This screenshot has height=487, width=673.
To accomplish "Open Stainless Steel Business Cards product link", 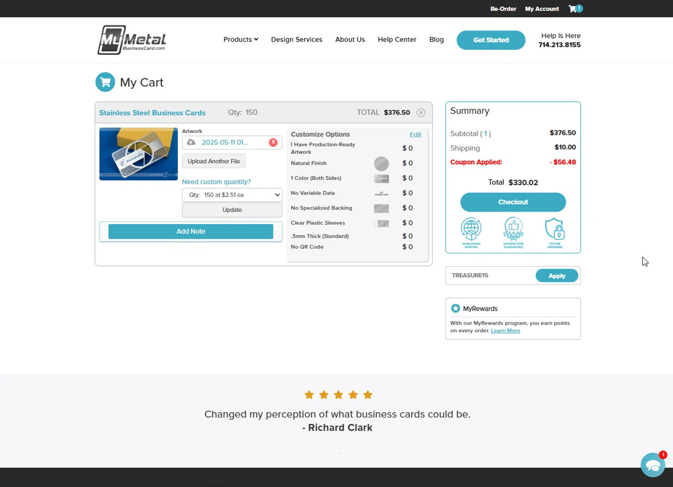I will point(152,113).
